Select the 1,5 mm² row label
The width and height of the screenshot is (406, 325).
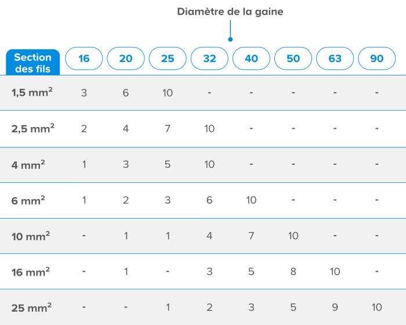[32, 92]
